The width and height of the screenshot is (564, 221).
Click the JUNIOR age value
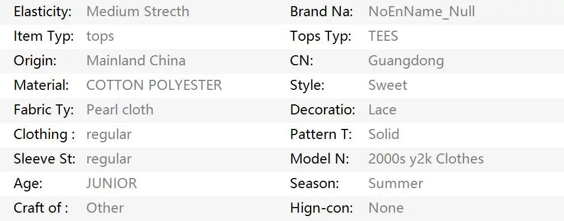tap(111, 183)
